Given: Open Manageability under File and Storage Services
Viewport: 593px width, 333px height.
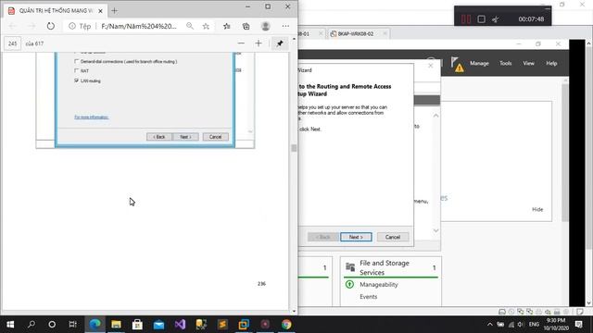Looking at the screenshot, I should pos(379,285).
